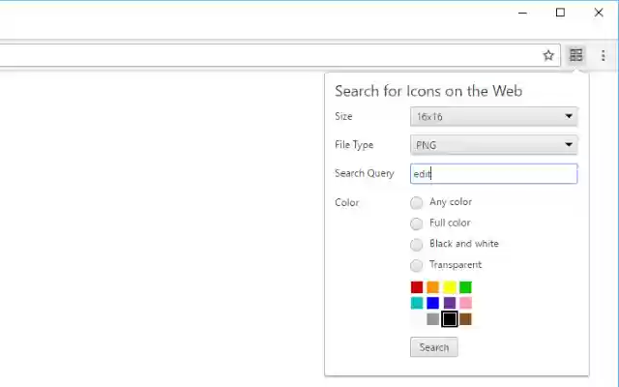Click the Search button

pos(434,347)
